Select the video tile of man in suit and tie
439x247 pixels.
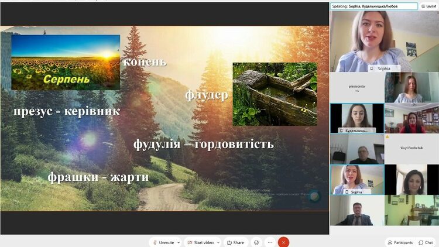357,210
